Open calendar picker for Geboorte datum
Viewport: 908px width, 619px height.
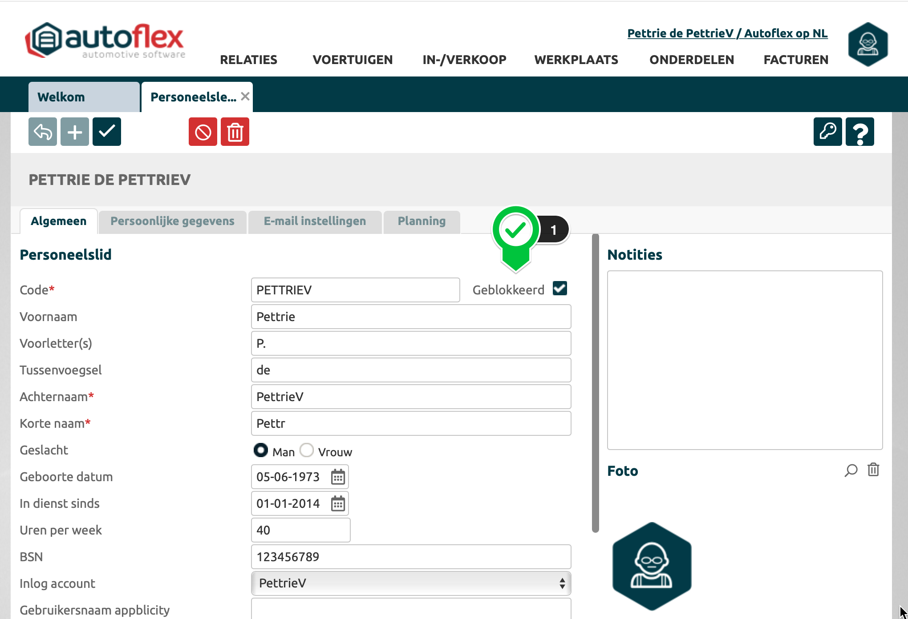[x=338, y=477]
